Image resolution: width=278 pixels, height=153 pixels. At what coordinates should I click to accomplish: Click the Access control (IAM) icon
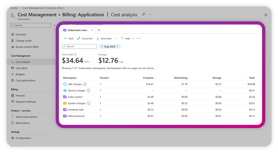(x=13, y=47)
